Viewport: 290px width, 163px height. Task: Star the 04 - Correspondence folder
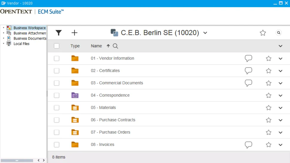point(268,95)
